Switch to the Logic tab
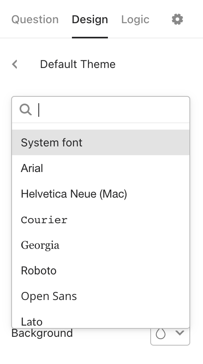 tap(135, 20)
